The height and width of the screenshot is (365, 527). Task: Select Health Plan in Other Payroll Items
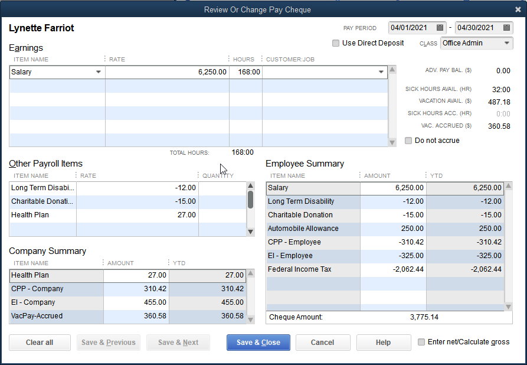[x=42, y=215]
